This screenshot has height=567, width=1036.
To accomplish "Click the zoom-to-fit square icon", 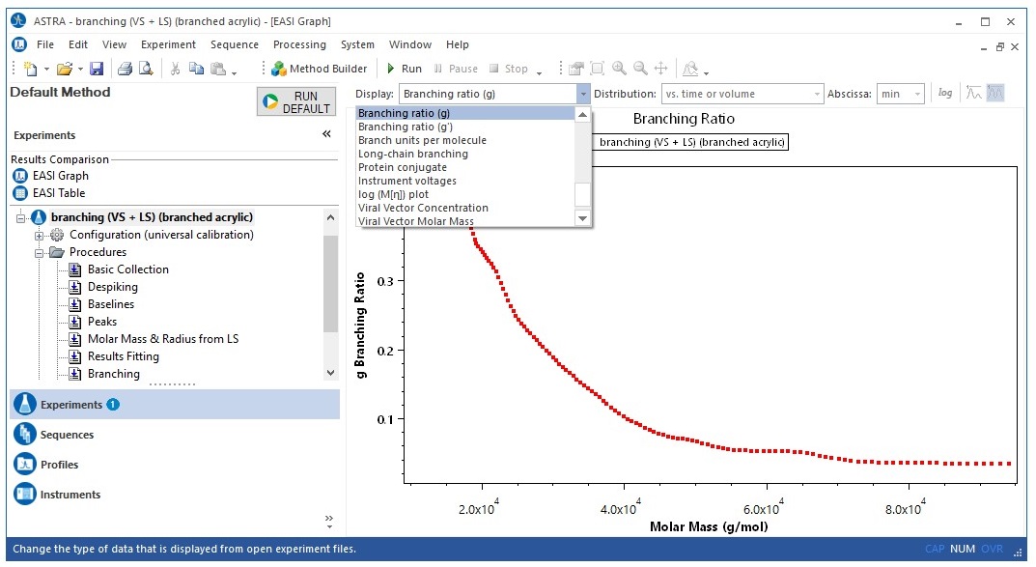I will (598, 68).
